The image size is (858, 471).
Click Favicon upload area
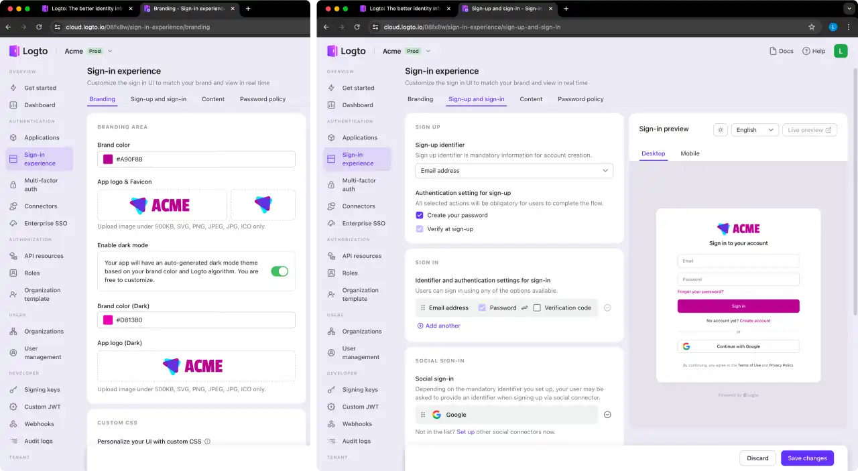(263, 205)
